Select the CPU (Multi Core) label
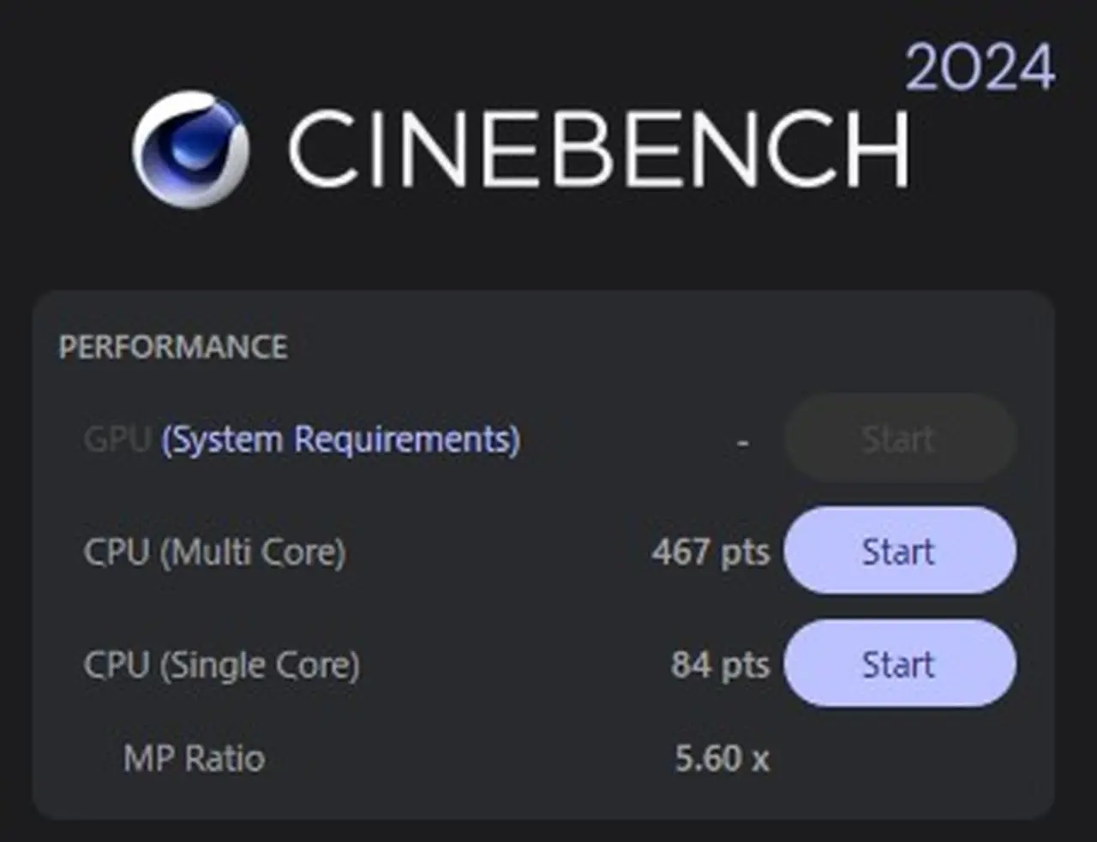This screenshot has height=842, width=1097. pos(214,552)
